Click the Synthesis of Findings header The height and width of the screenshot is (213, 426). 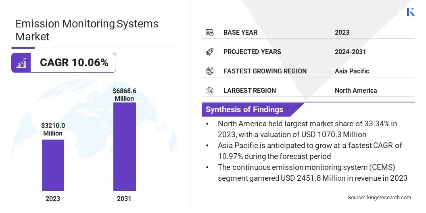point(244,109)
